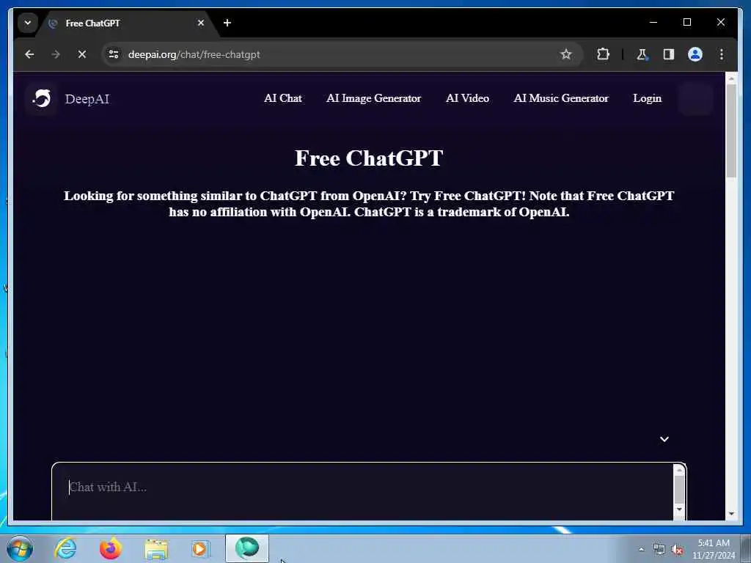Close the Free ChatGPT tab
751x563 pixels.
(201, 23)
